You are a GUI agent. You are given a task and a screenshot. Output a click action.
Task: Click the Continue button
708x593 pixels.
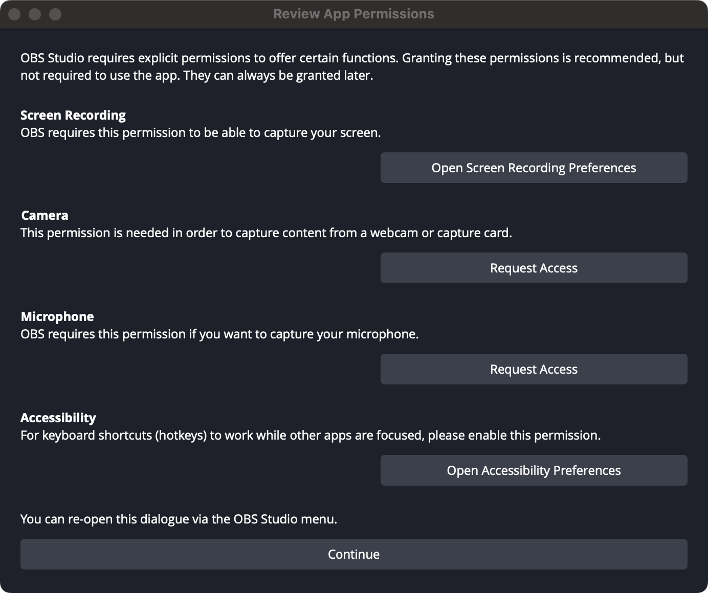tap(354, 554)
